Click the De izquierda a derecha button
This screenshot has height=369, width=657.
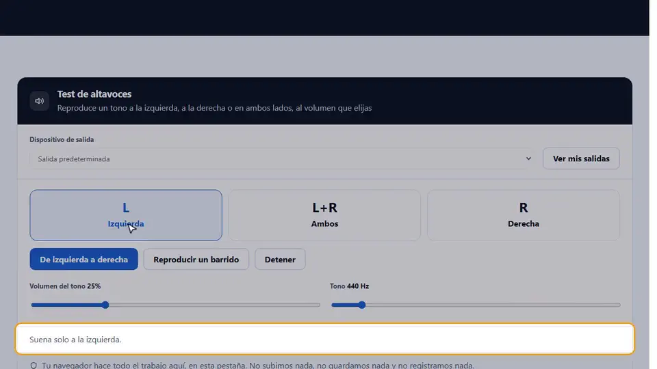pos(83,260)
